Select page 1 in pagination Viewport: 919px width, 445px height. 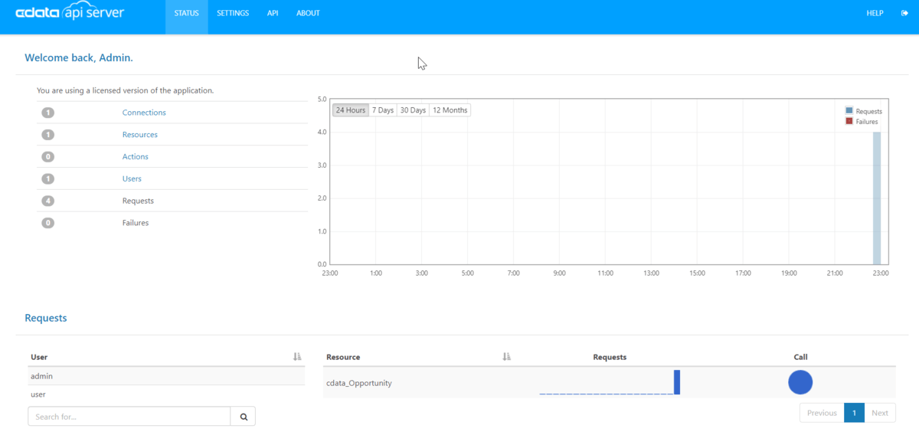tap(854, 413)
